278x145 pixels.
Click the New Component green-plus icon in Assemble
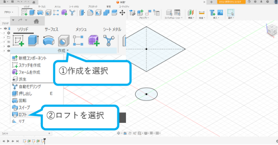[140, 13]
